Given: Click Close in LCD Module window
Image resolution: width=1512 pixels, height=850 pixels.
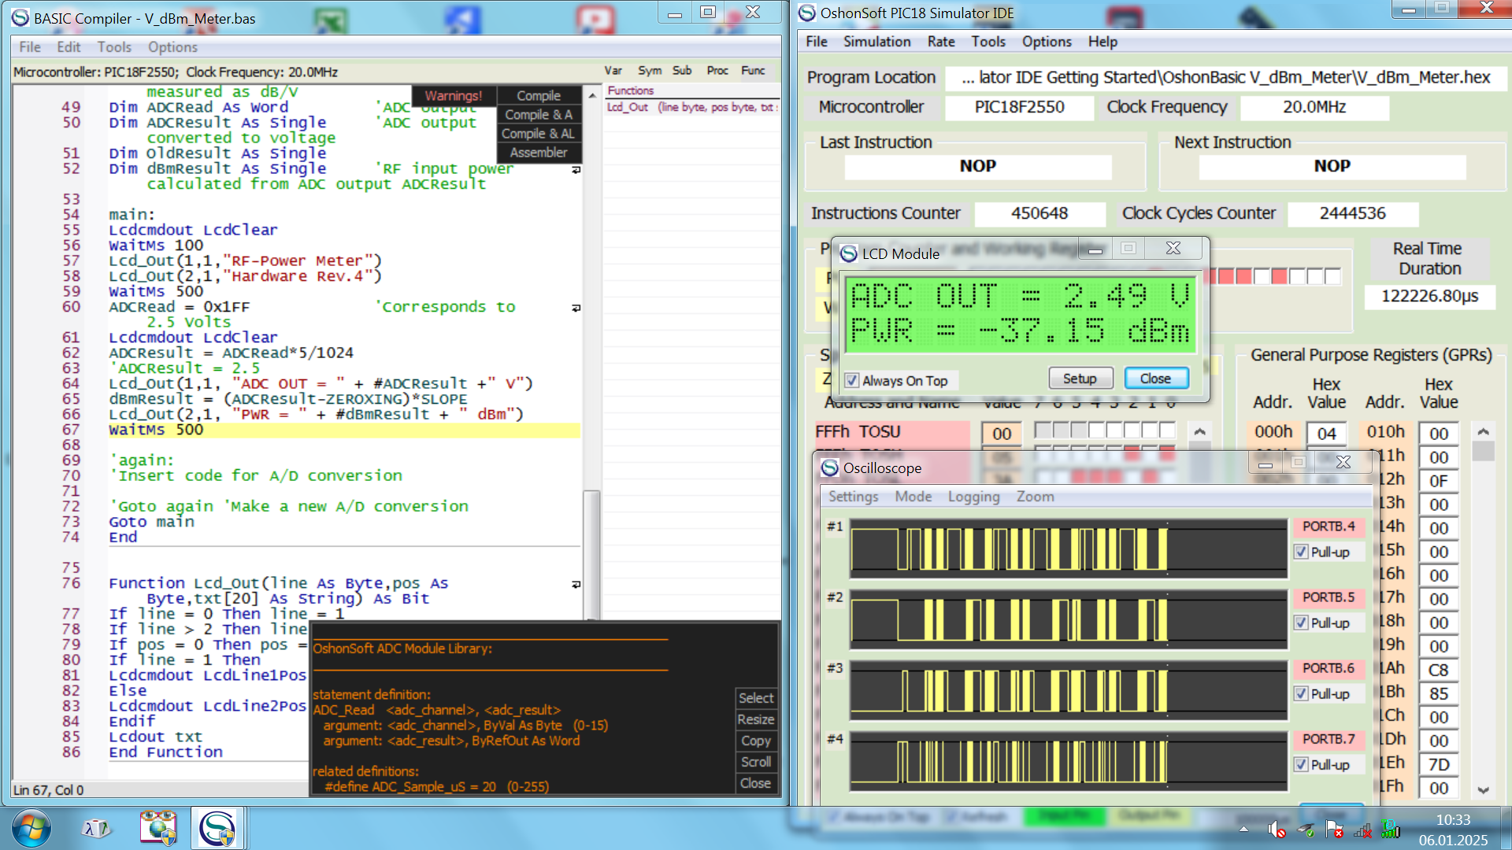Looking at the screenshot, I should pyautogui.click(x=1155, y=379).
